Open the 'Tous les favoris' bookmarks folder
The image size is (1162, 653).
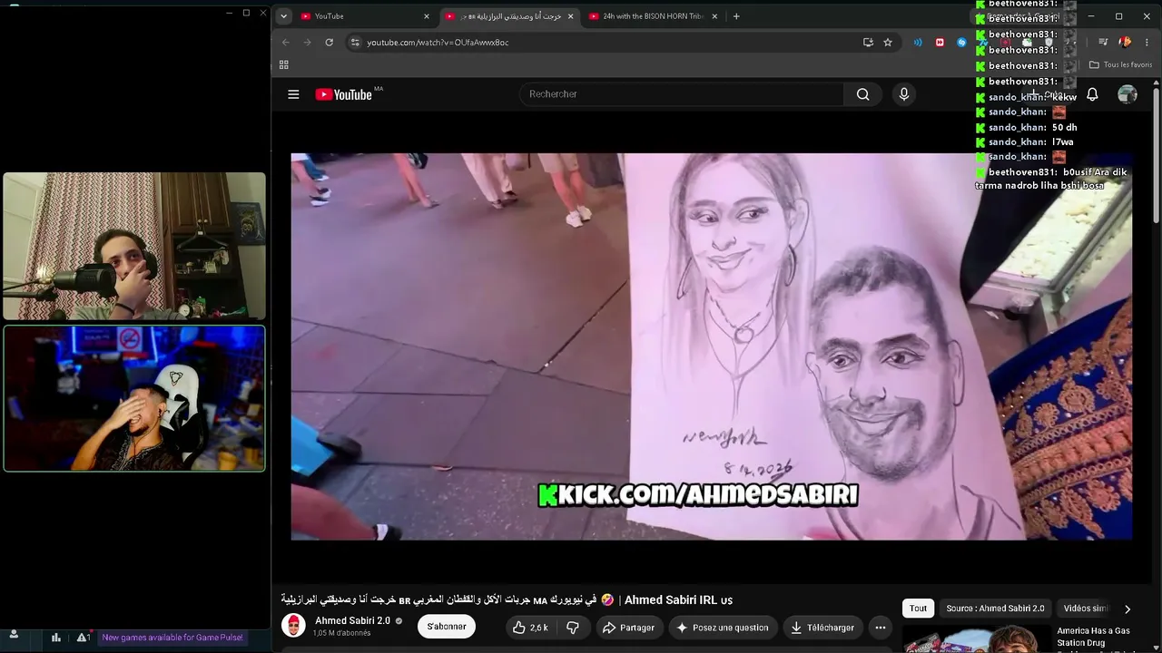[1121, 64]
